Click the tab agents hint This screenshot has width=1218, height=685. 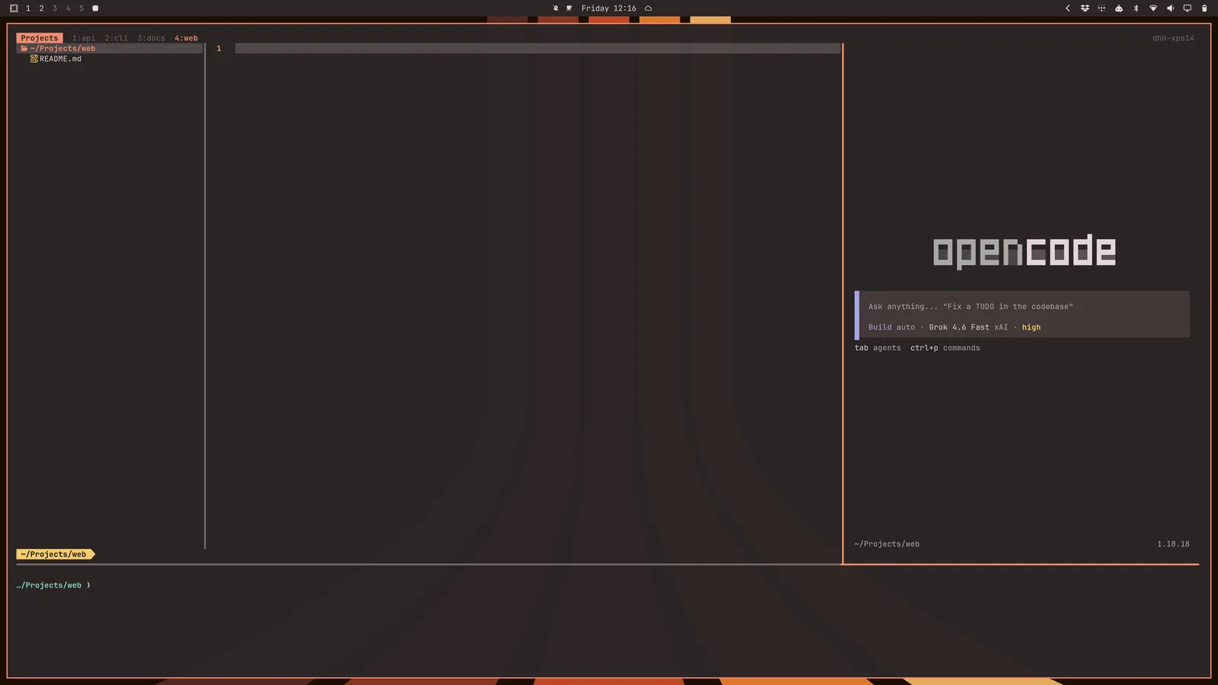coord(878,348)
